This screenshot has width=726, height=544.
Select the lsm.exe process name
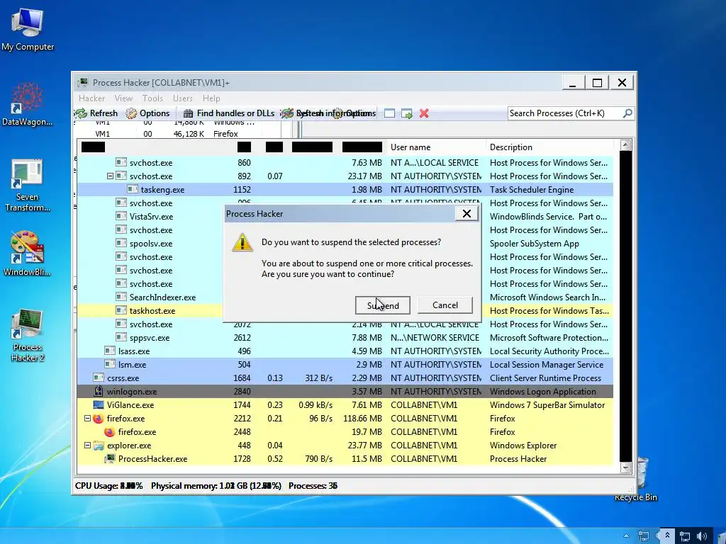[132, 365]
